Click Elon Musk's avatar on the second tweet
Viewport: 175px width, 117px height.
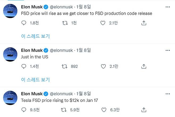(10, 55)
